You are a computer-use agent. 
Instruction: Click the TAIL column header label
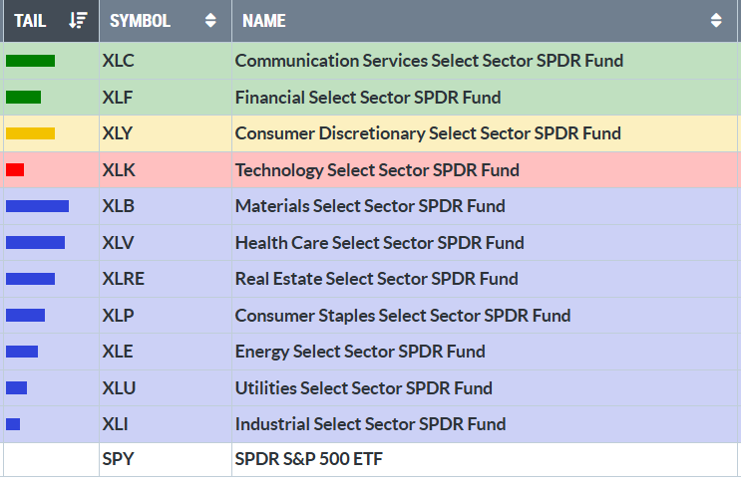(x=31, y=20)
